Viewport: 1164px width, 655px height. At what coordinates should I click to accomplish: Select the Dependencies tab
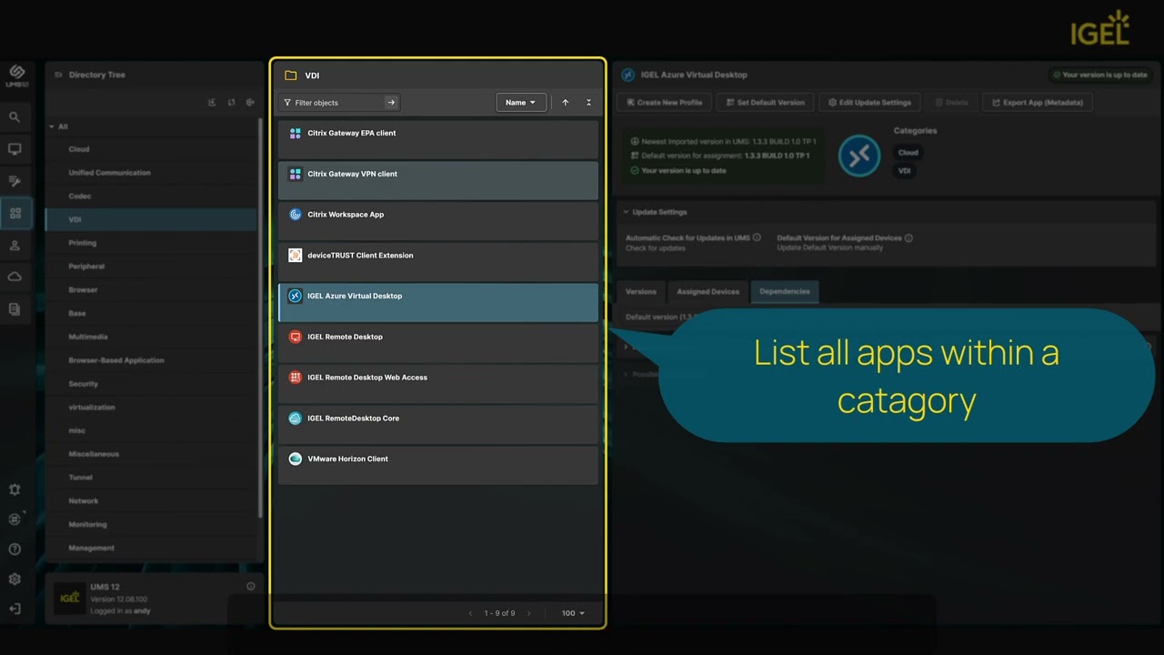pos(785,292)
